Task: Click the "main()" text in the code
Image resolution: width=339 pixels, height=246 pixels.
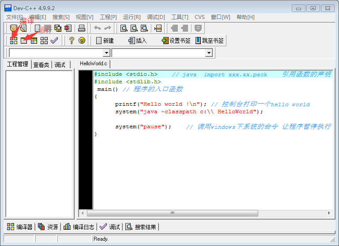Action: 107,89
